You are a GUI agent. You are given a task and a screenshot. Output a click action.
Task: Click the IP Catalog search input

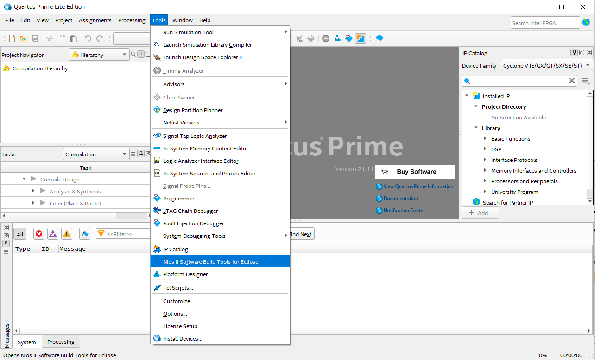519,81
